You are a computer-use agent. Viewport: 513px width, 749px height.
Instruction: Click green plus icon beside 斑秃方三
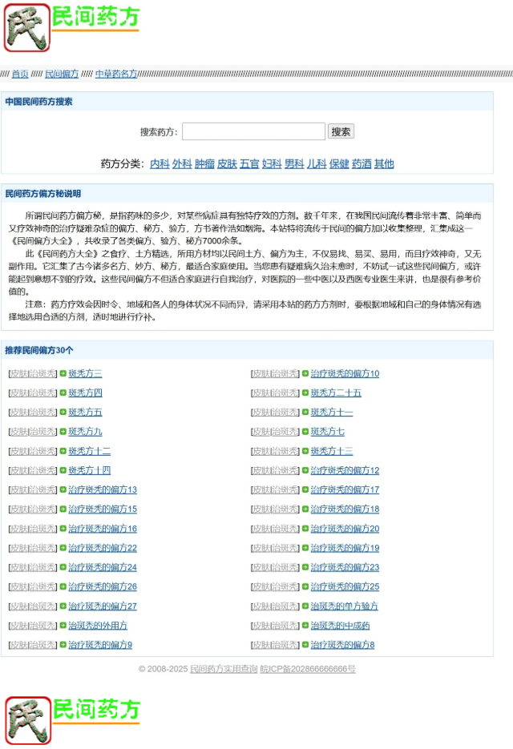(x=63, y=373)
